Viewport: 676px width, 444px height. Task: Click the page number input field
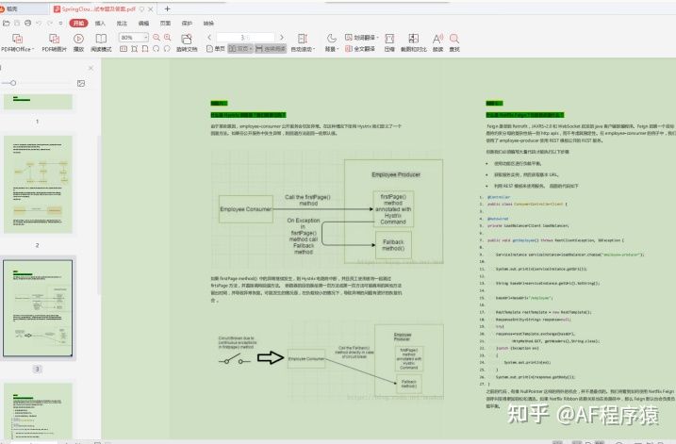(x=245, y=38)
